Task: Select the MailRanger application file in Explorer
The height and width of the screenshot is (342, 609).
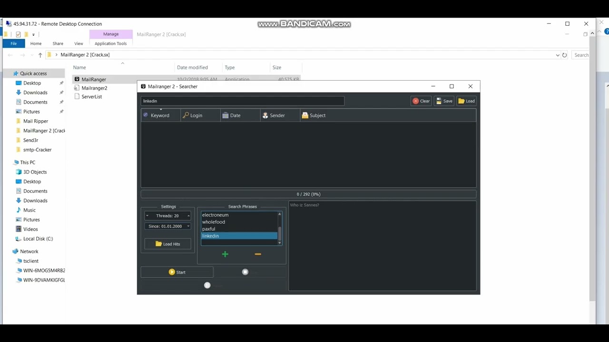Action: [x=94, y=79]
